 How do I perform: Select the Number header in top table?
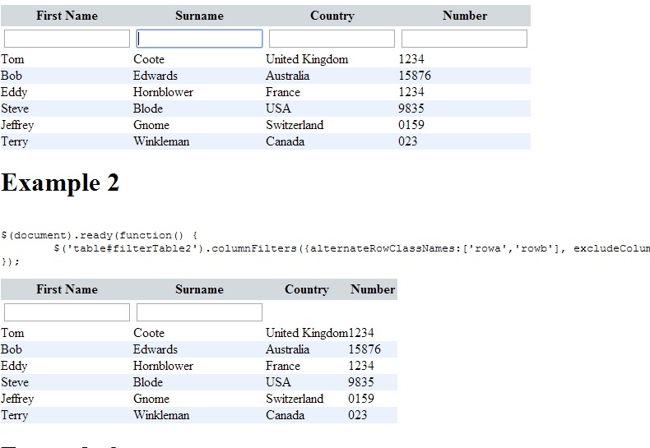pos(464,16)
